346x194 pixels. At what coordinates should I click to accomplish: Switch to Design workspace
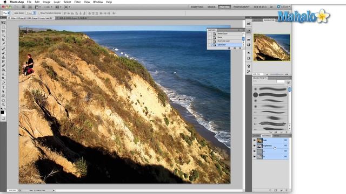point(211,7)
